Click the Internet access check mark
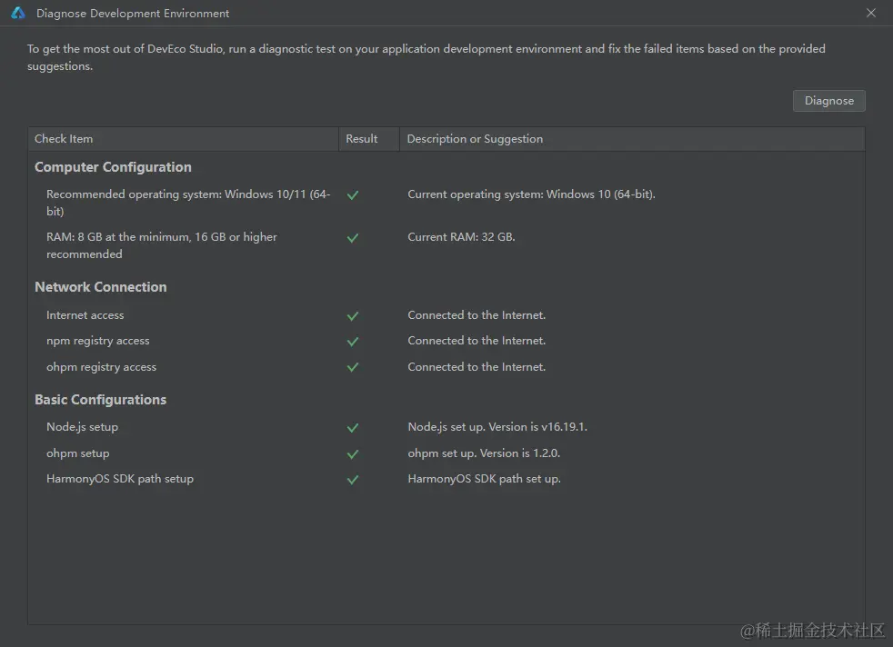This screenshot has height=647, width=893. click(x=353, y=316)
